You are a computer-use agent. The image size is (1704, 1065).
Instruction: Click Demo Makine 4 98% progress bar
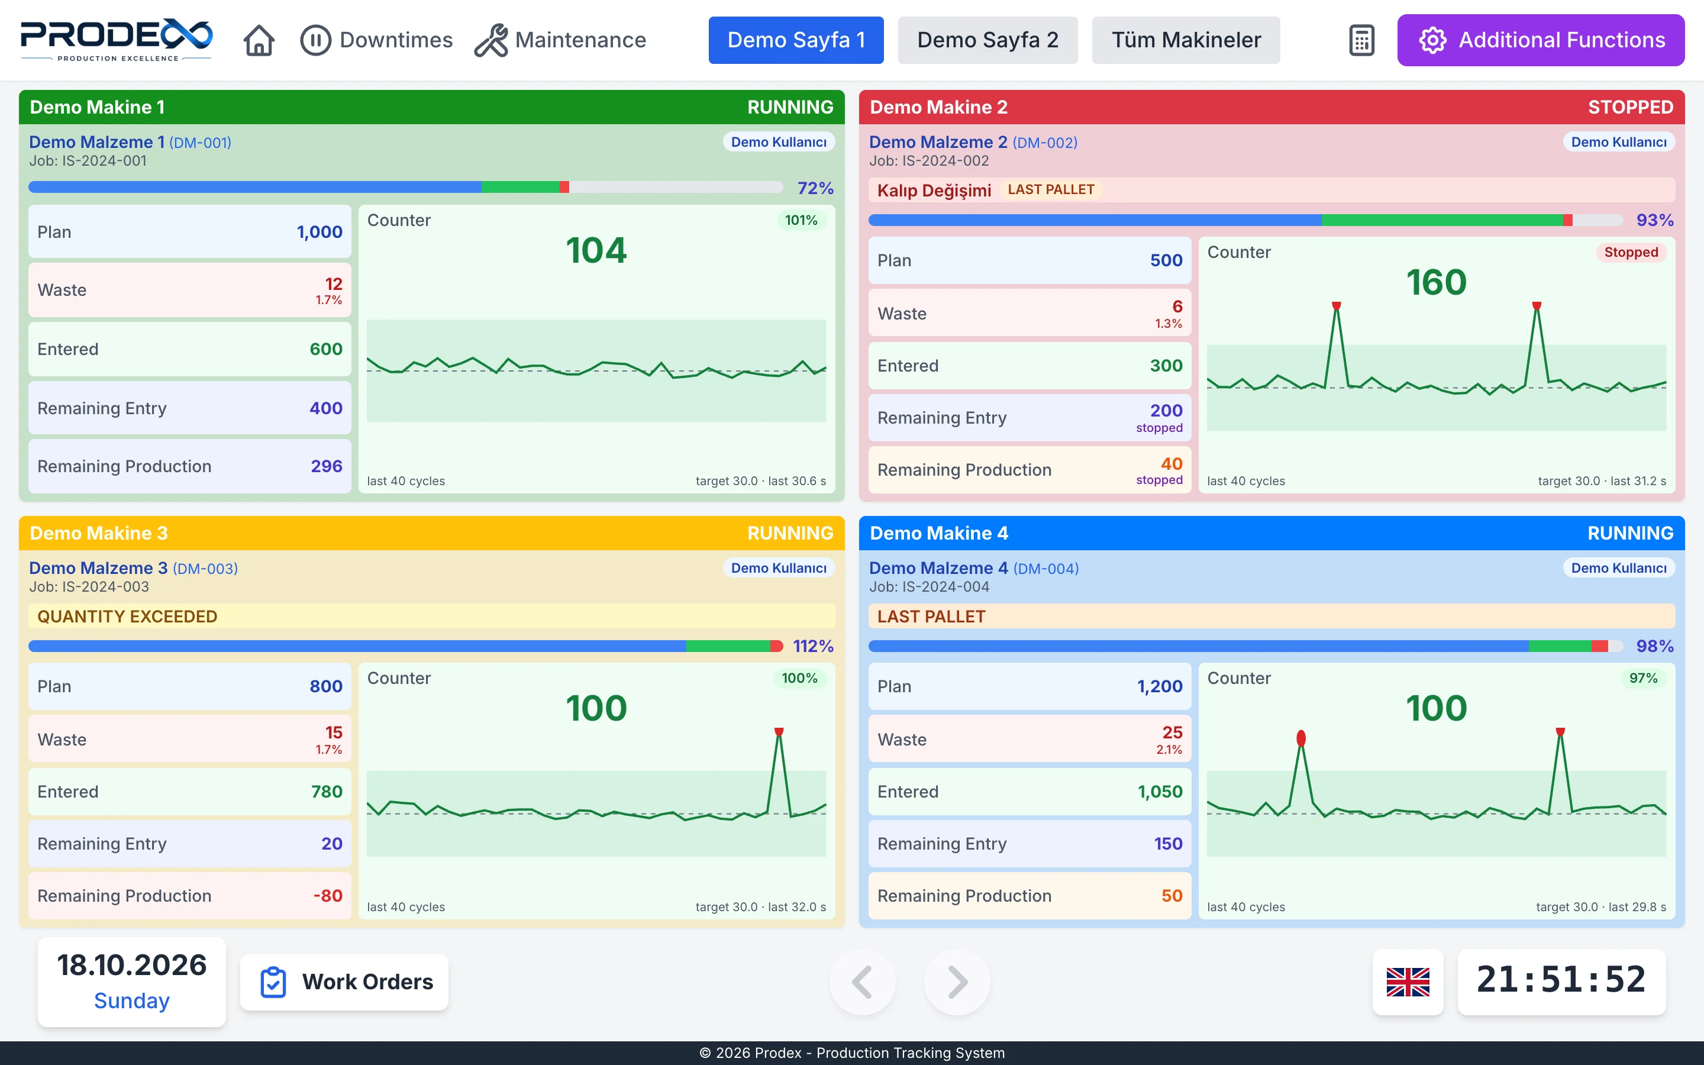[1245, 646]
